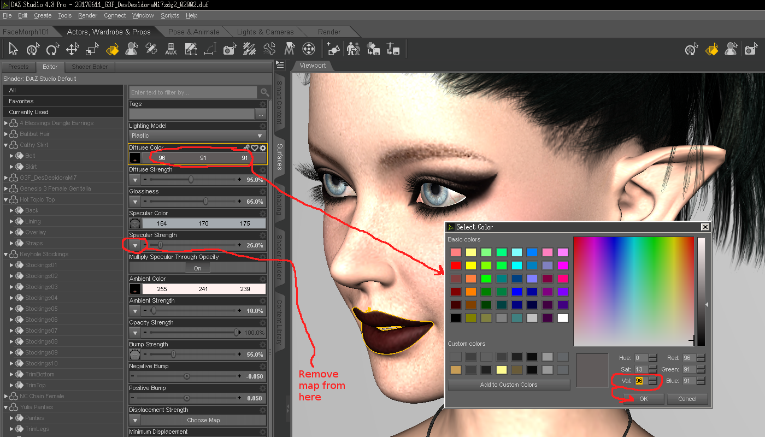Switch to Pose & Animate activity tab
The image size is (765, 437).
[193, 32]
